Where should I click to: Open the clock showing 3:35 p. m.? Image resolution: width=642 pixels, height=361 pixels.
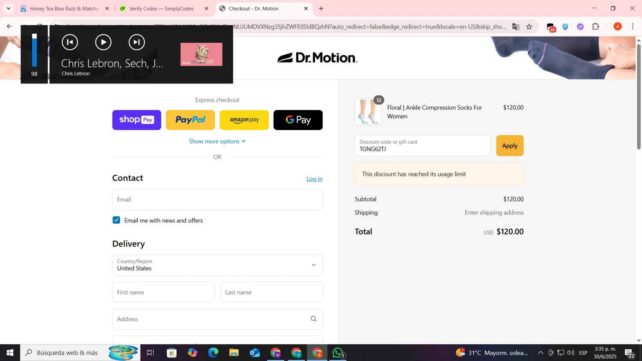605,353
